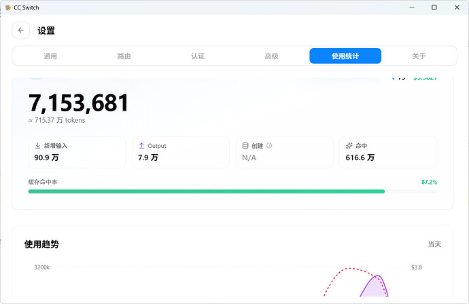Minimize the CC Switch window

pos(412,7)
